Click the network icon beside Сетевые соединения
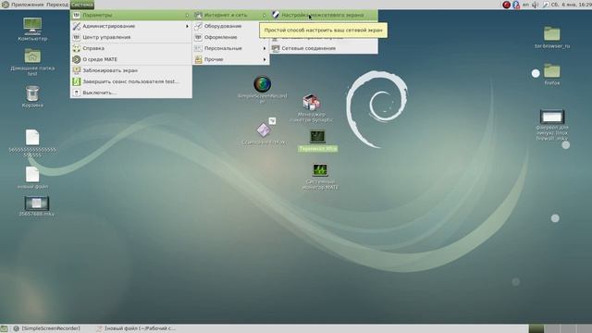 point(276,48)
